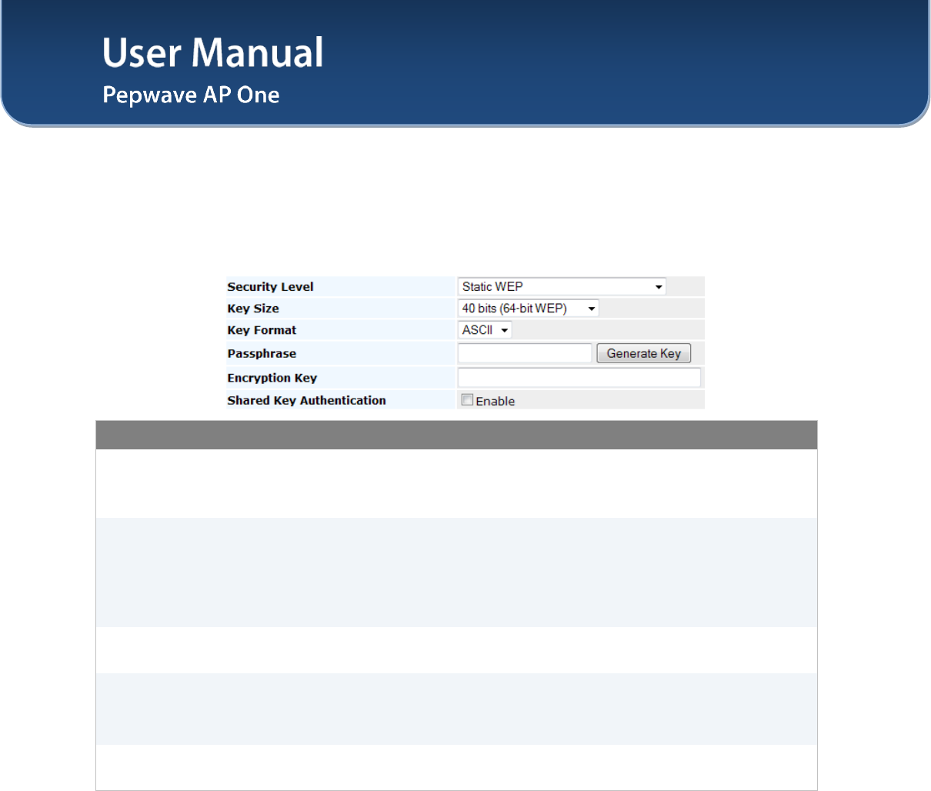Click the Generate Key button
The image size is (931, 791).
point(644,353)
